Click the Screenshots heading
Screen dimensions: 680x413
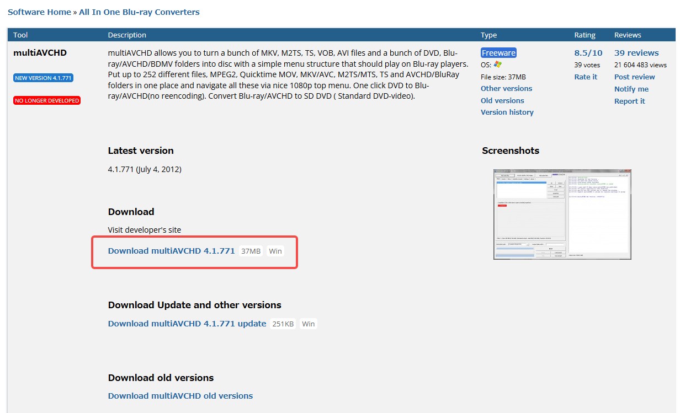tap(511, 151)
